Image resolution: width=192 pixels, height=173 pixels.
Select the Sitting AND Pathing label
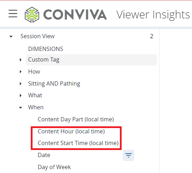54,84
